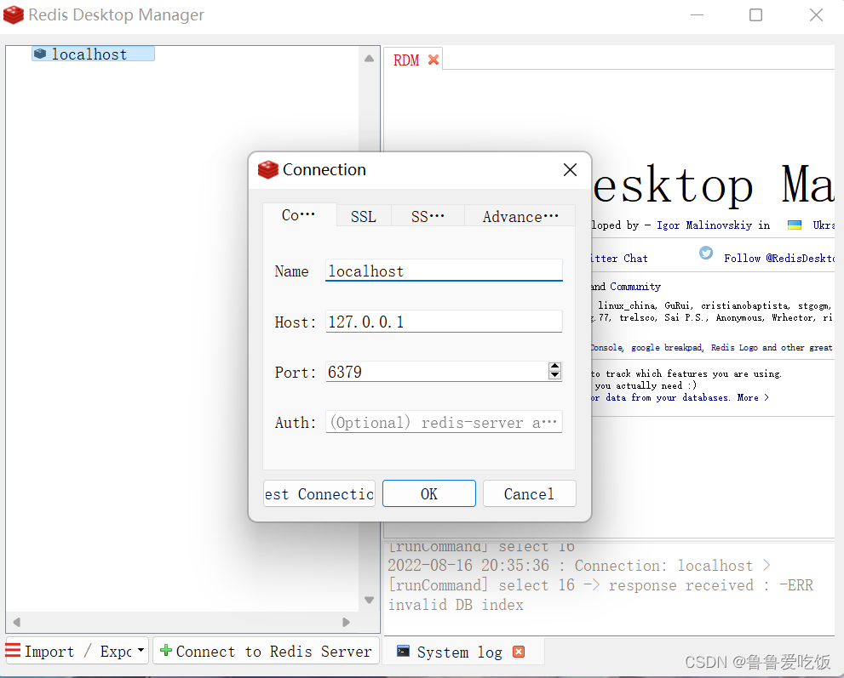Open Igor Malinovskiy link

point(704,225)
